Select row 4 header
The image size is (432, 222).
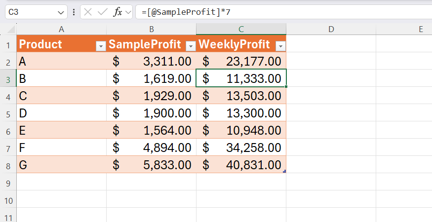tap(8, 96)
